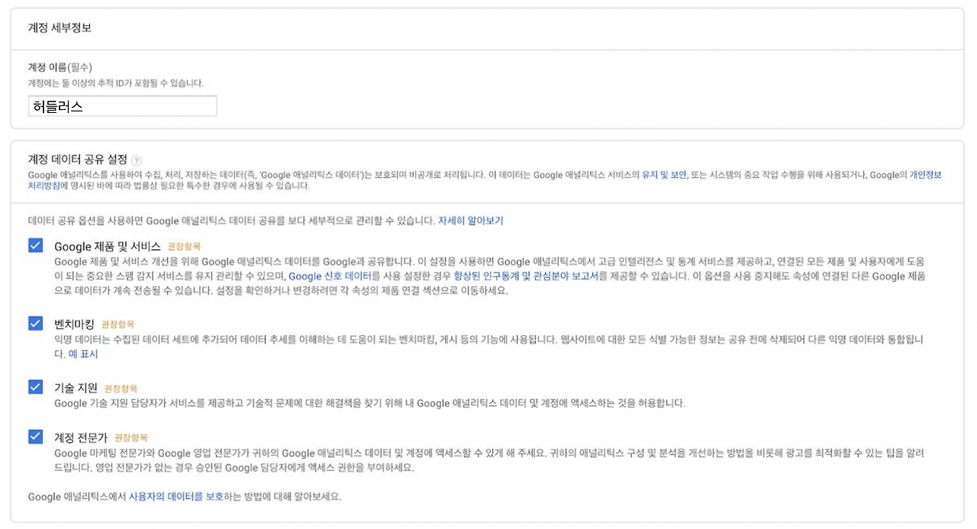This screenshot has height=529, width=977.
Task: Uncheck the 기술 지원 option
Action: click(x=34, y=388)
